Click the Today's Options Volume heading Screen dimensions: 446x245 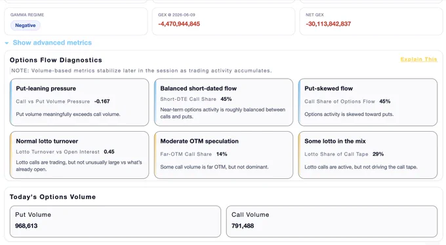click(x=52, y=197)
